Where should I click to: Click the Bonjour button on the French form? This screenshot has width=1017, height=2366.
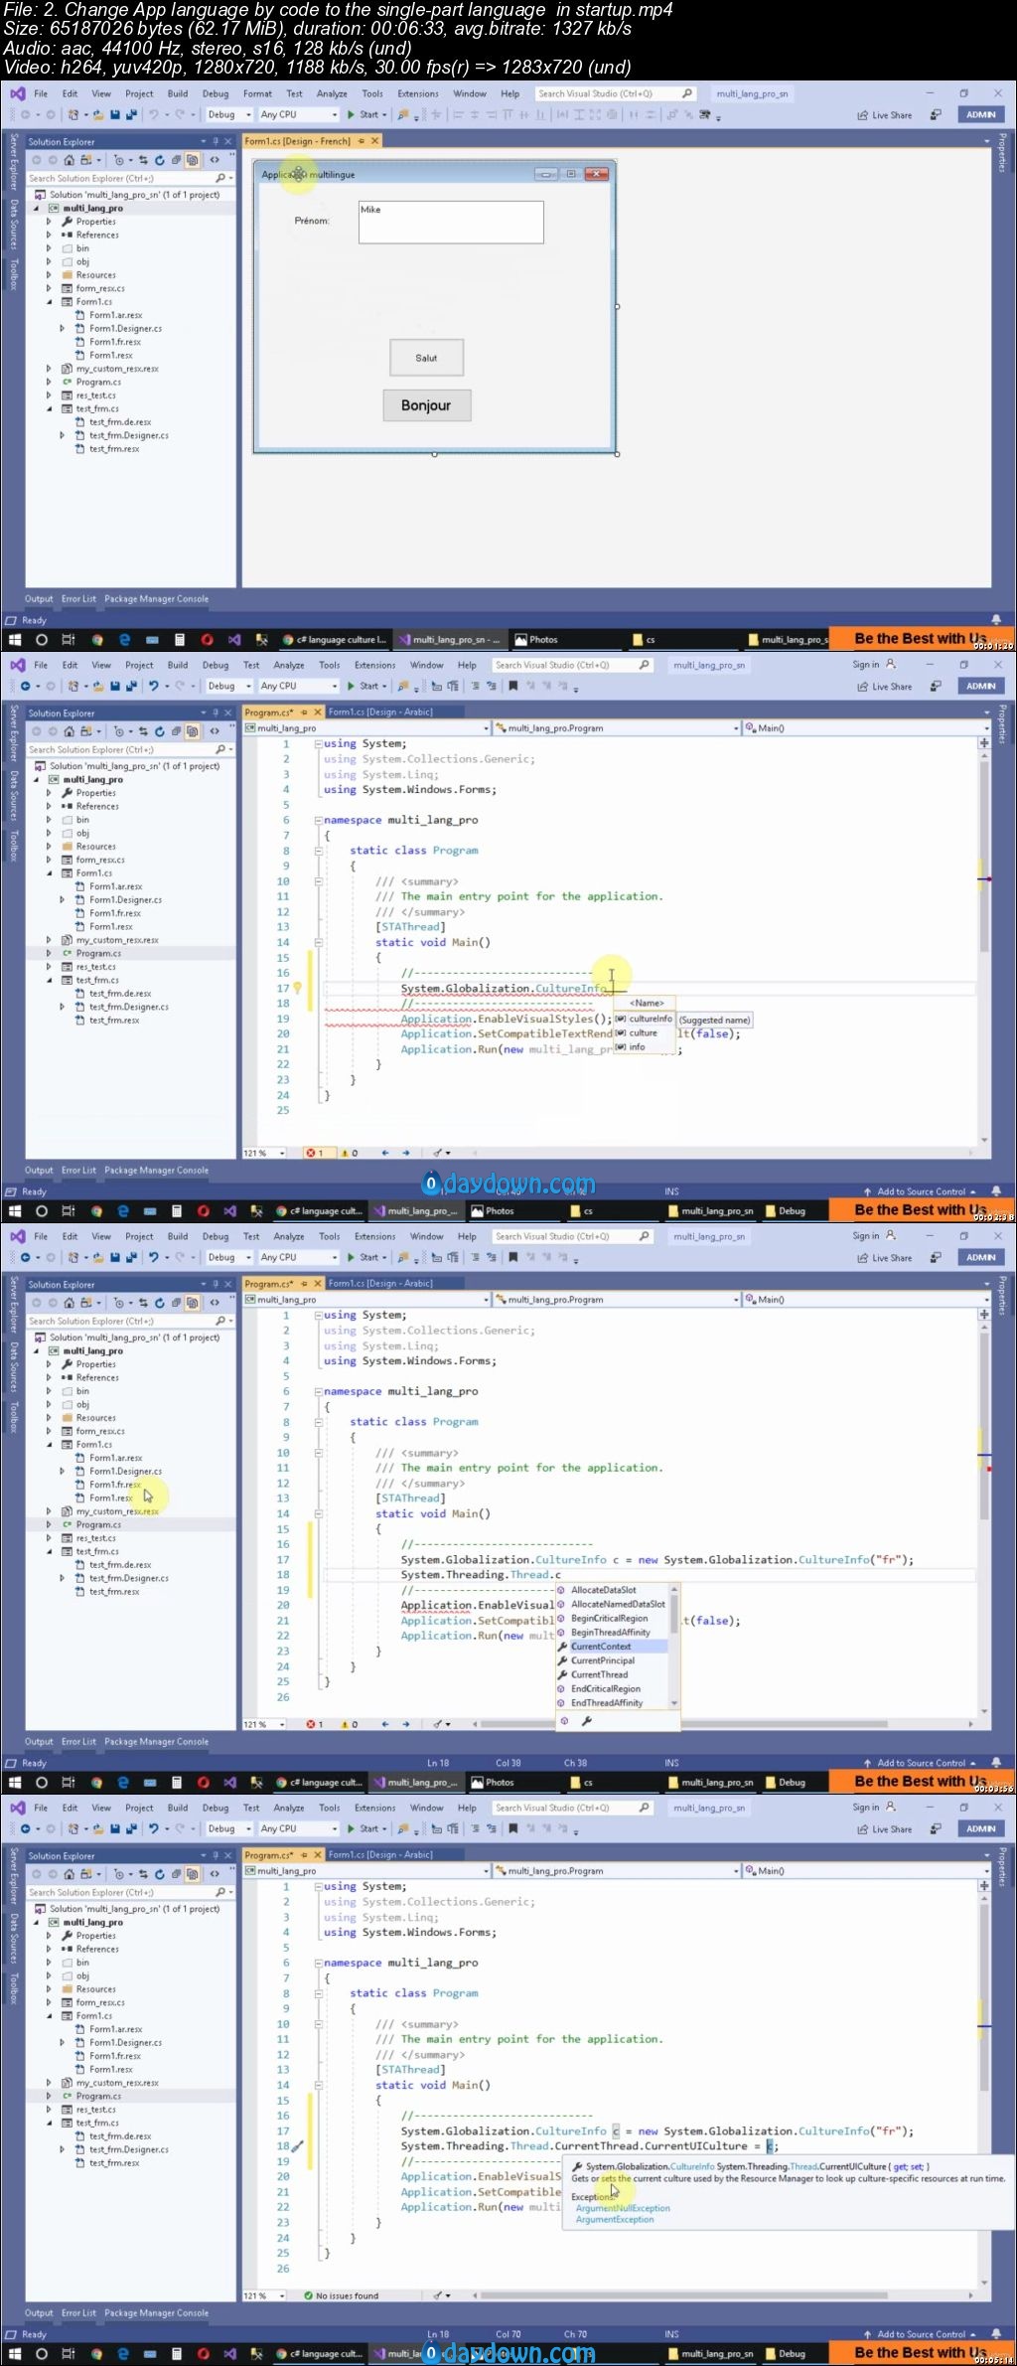tap(426, 405)
